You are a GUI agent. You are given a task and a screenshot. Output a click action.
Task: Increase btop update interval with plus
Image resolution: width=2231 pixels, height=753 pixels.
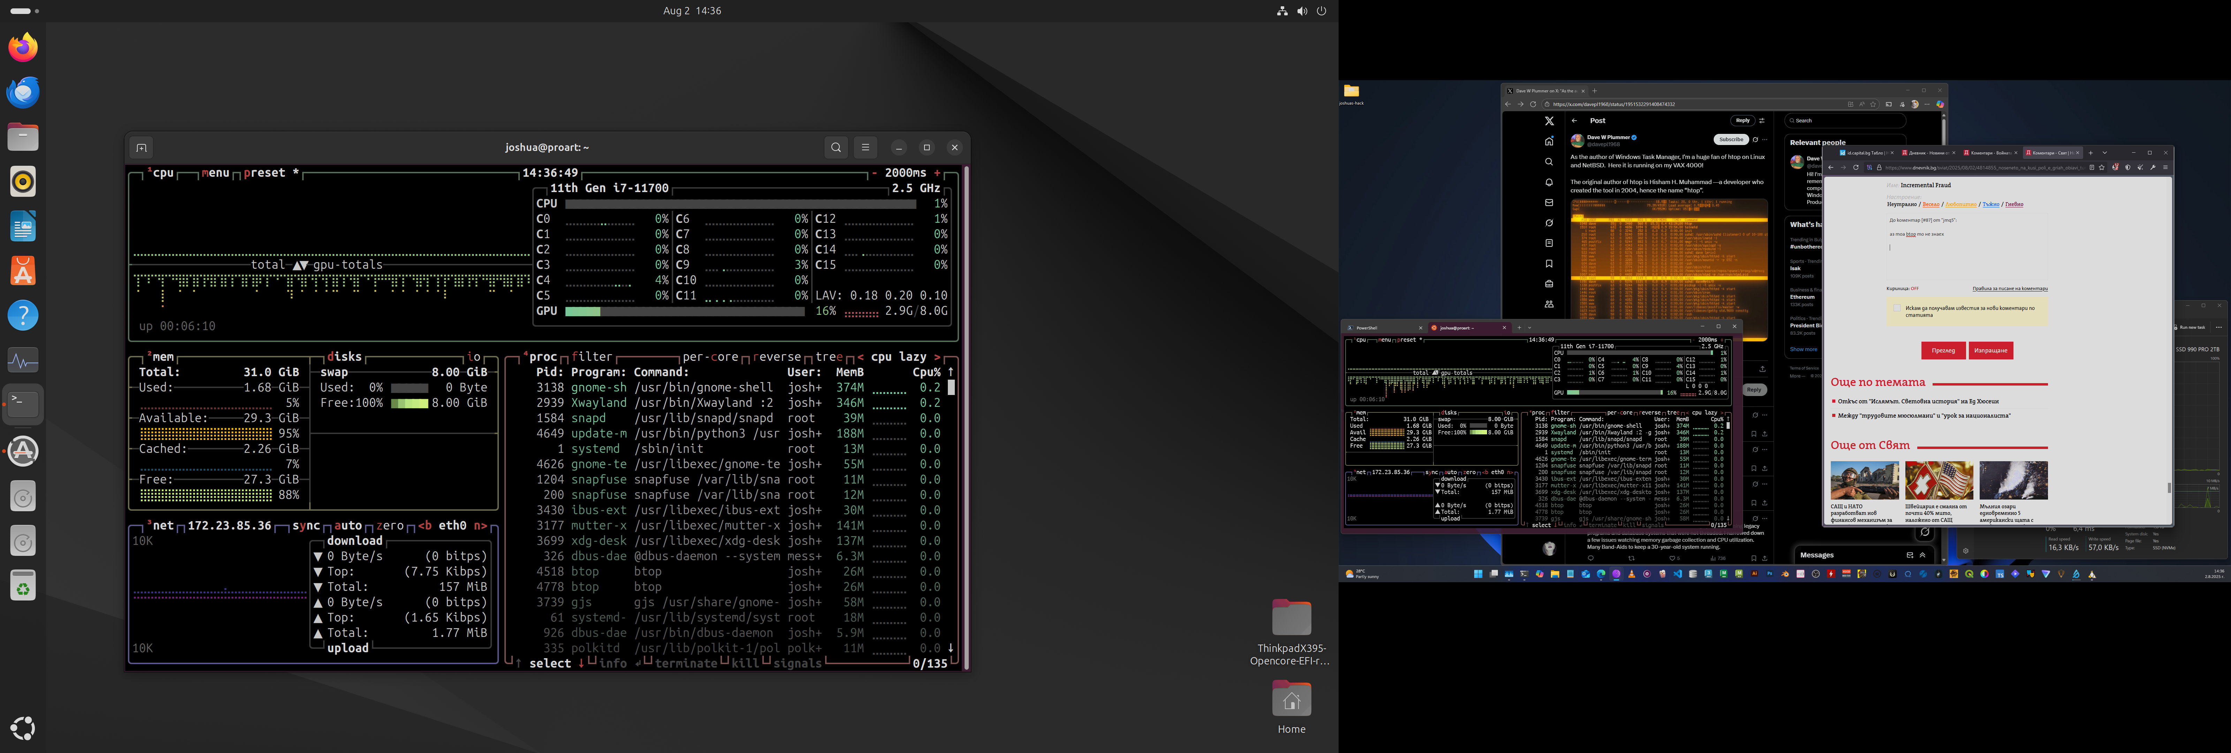click(937, 173)
